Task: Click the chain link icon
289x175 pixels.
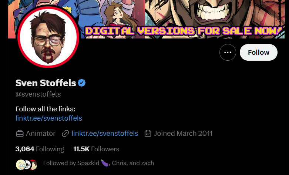Action: (x=65, y=133)
